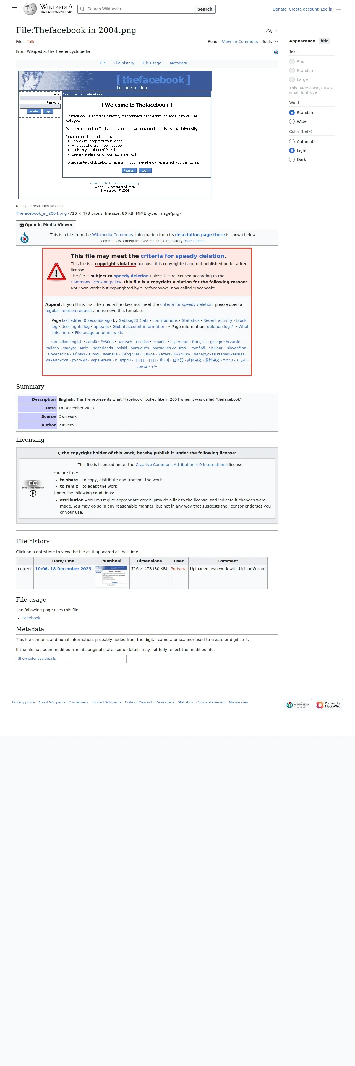Hide the Appearance panel
The width and height of the screenshot is (355, 1066).
point(324,41)
